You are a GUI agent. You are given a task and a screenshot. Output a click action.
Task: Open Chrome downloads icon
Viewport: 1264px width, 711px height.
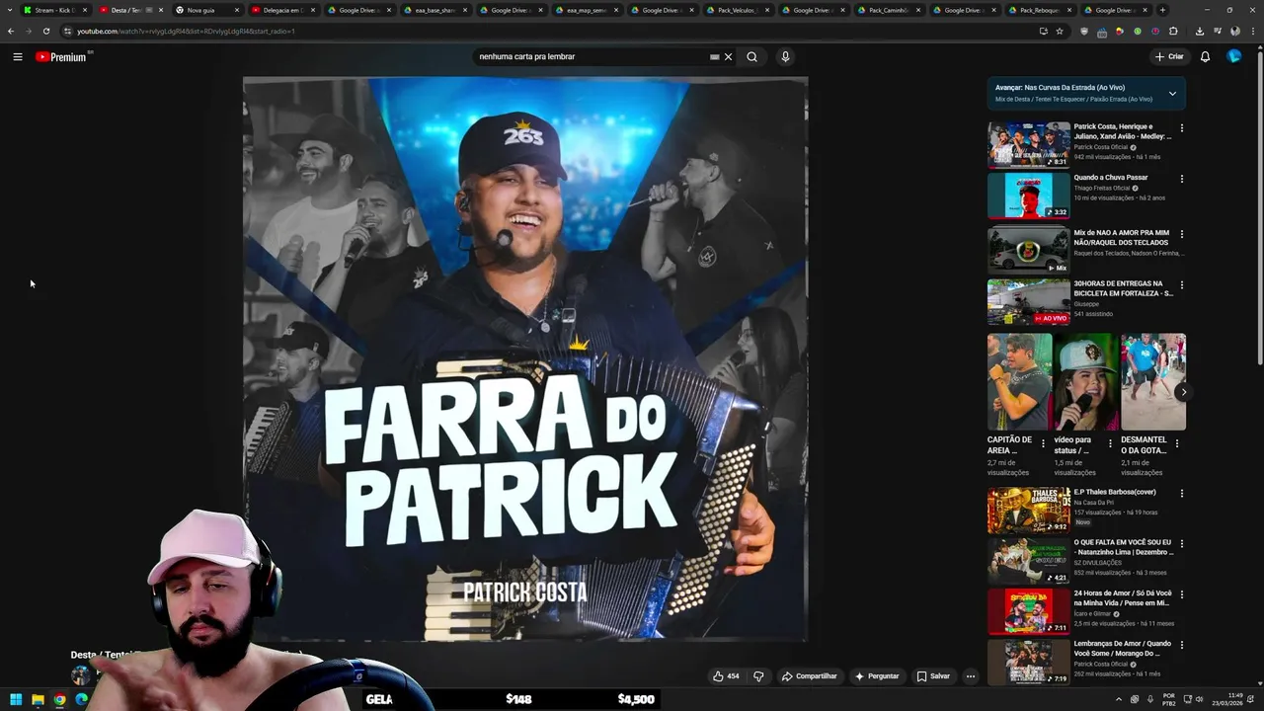1199,31
